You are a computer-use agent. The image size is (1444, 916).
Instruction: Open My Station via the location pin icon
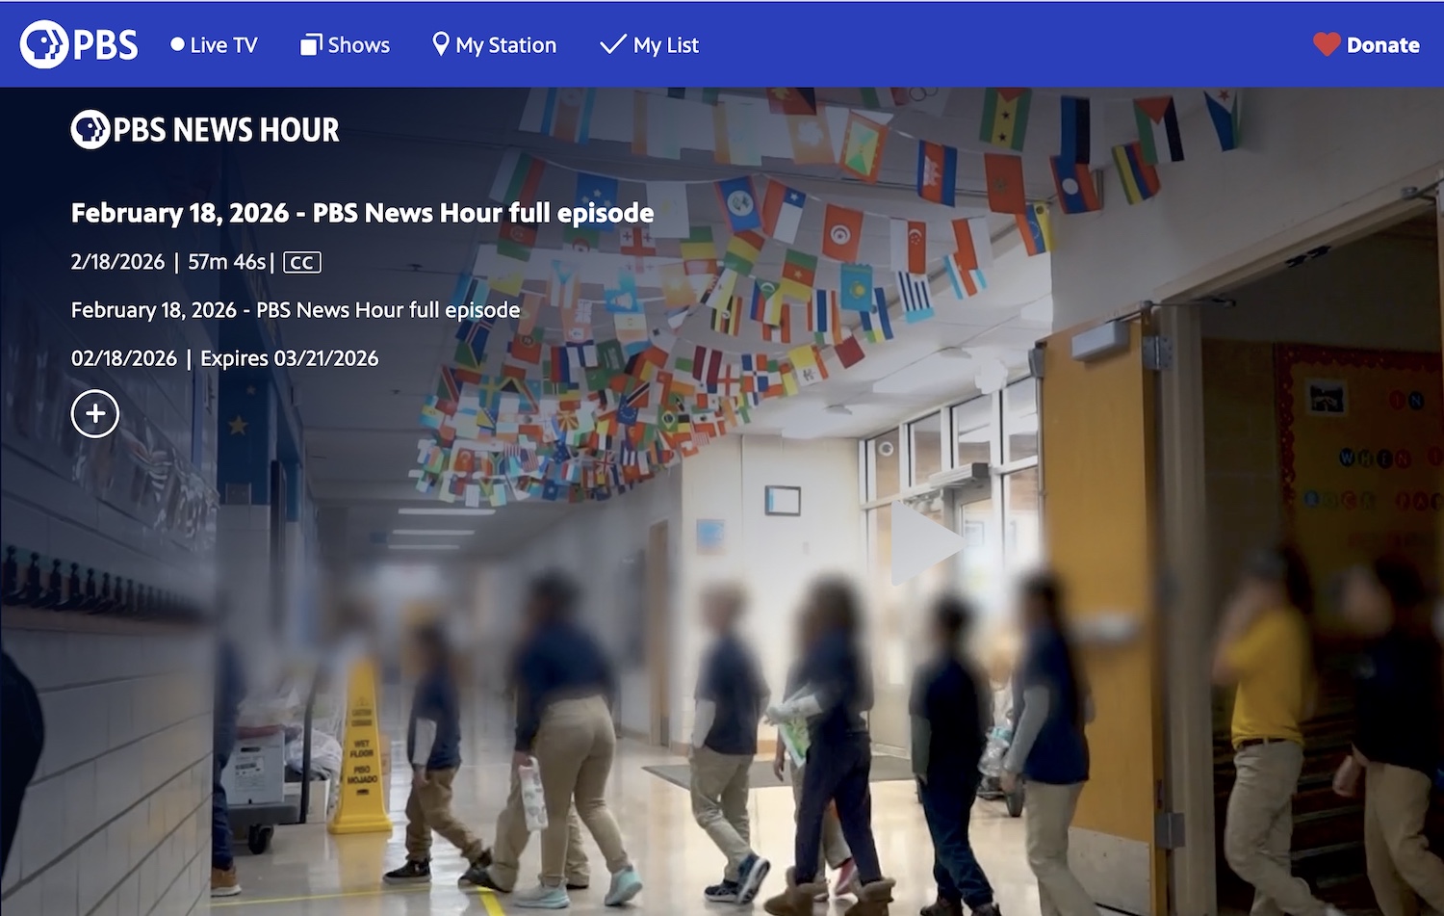tap(441, 42)
